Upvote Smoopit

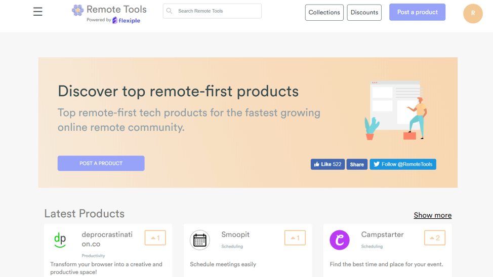click(x=295, y=238)
